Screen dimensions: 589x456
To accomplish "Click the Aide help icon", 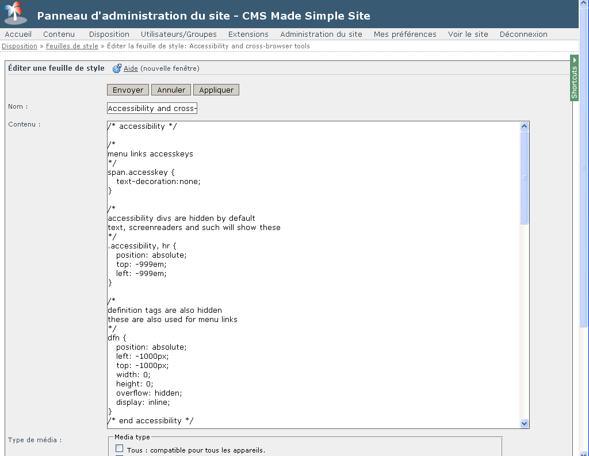I will [117, 68].
